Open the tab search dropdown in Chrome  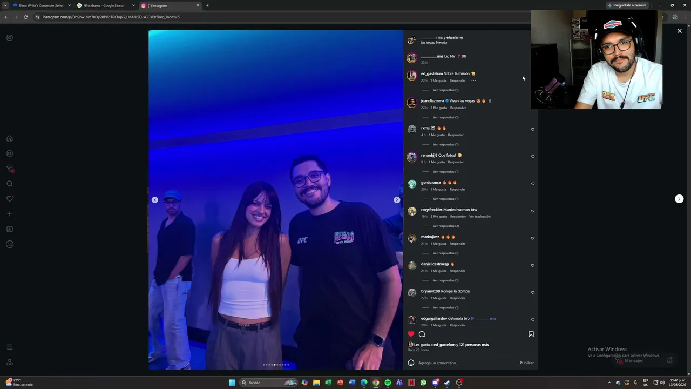pyautogui.click(x=5, y=5)
